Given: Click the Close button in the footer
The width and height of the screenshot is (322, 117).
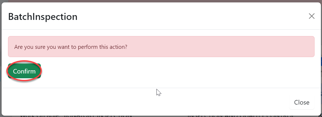Looking at the screenshot, I should (302, 102).
